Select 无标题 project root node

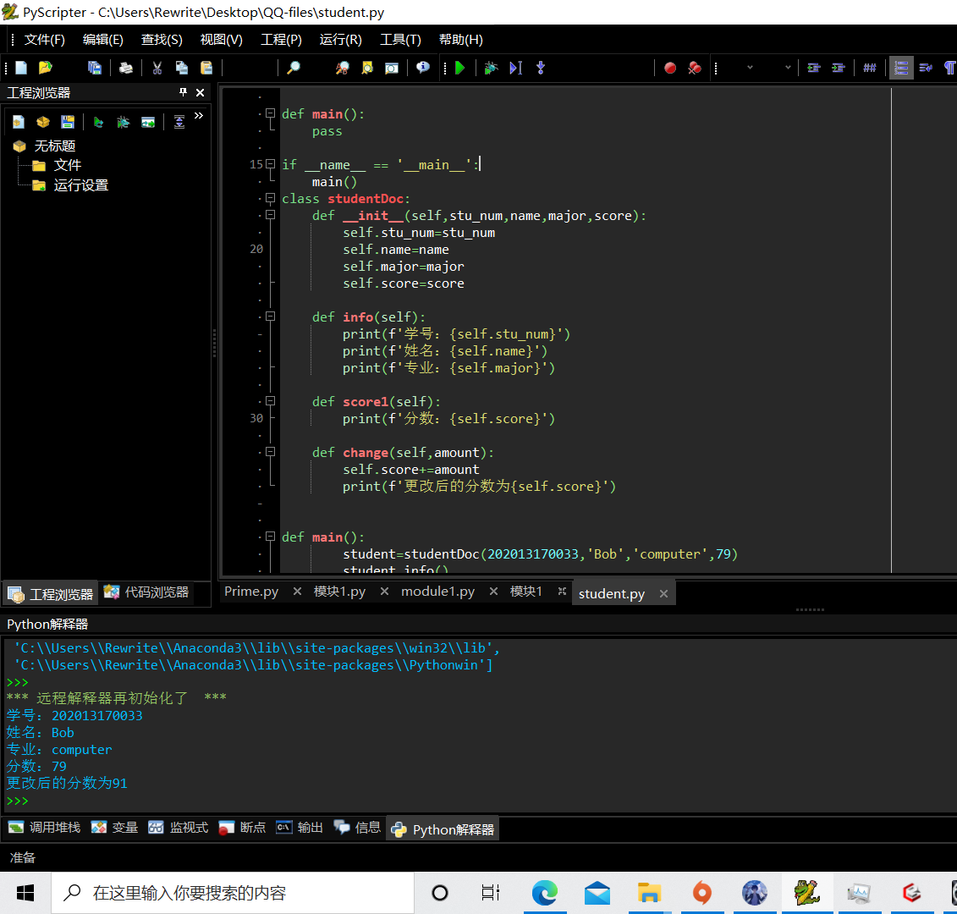[54, 146]
